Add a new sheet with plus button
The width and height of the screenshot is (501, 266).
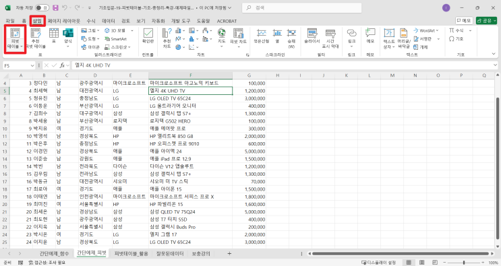[x=229, y=254]
